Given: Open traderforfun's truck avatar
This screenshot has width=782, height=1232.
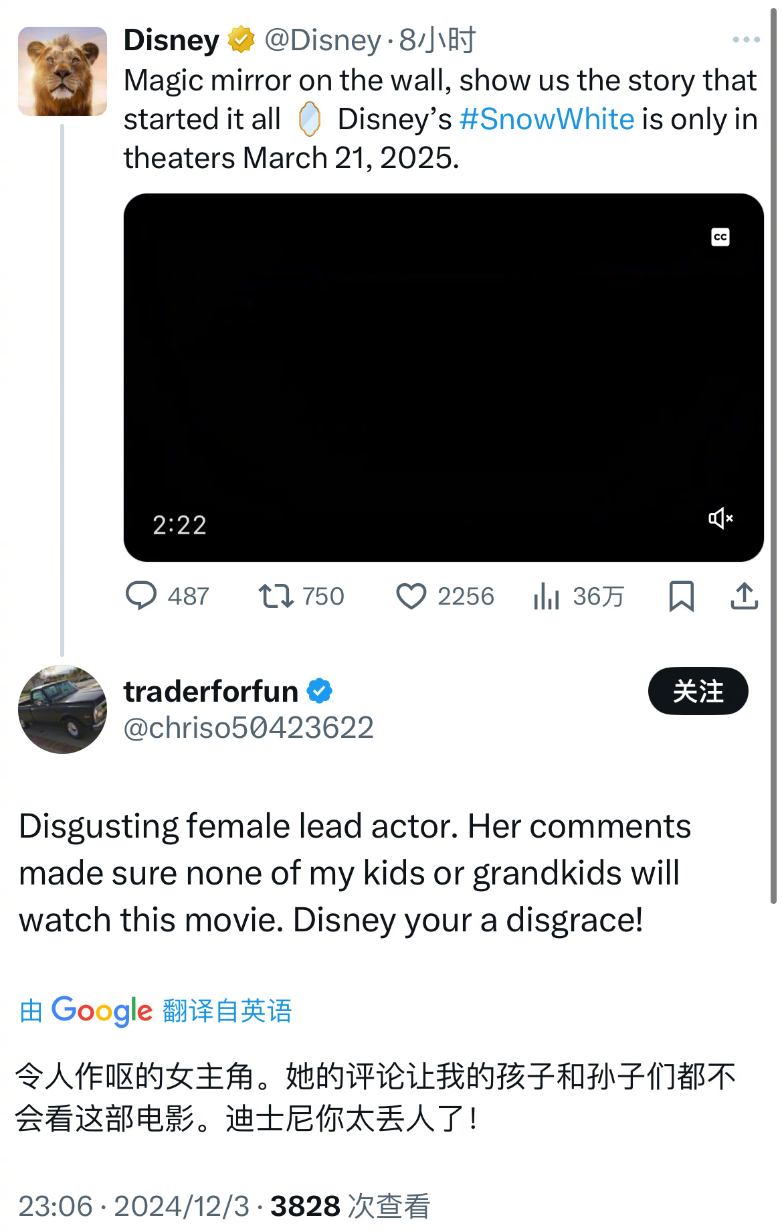Looking at the screenshot, I should [x=62, y=709].
